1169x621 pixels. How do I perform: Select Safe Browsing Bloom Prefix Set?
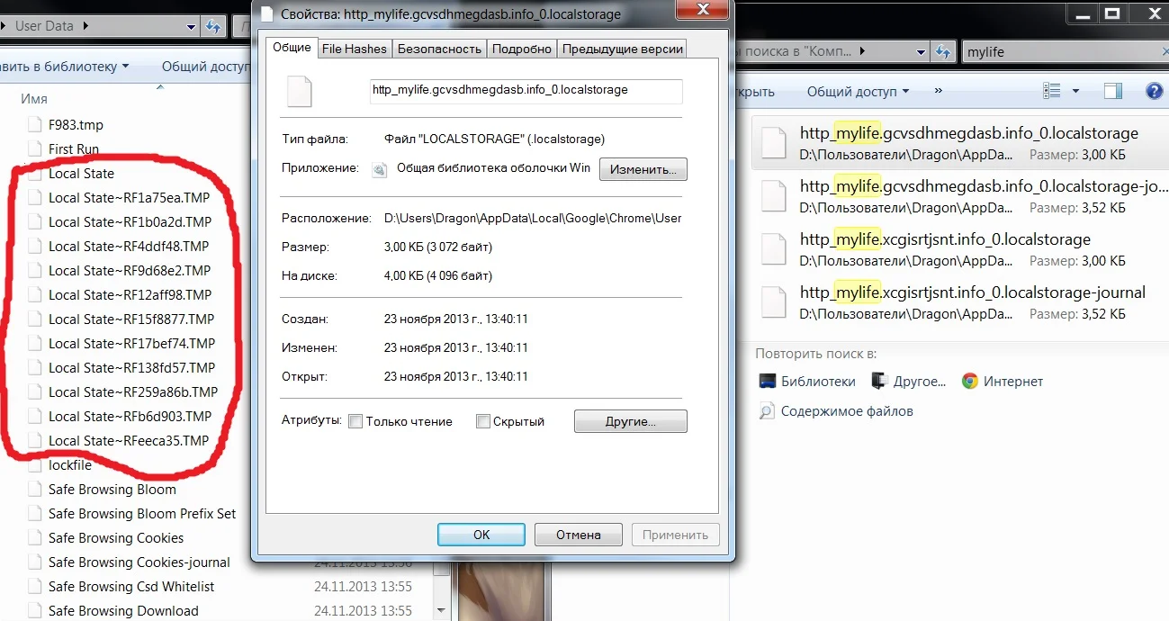(x=142, y=514)
